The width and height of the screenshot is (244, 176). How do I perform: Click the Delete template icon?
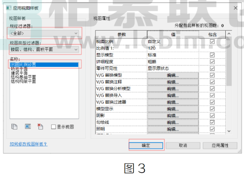(x=40, y=127)
